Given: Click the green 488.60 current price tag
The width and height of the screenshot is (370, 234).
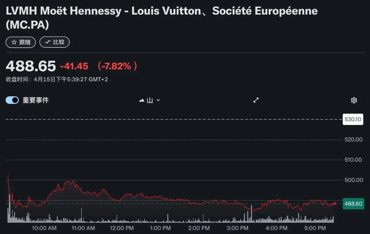Looking at the screenshot, I should tap(353, 204).
